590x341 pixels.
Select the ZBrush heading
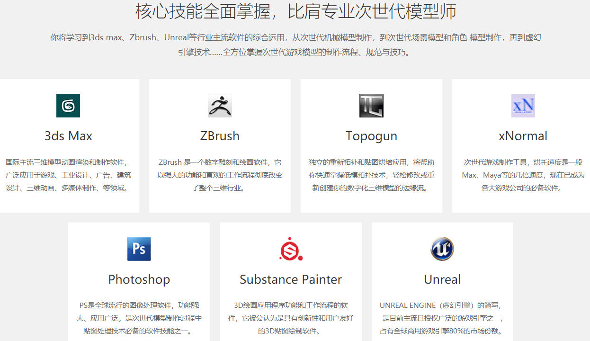point(220,136)
